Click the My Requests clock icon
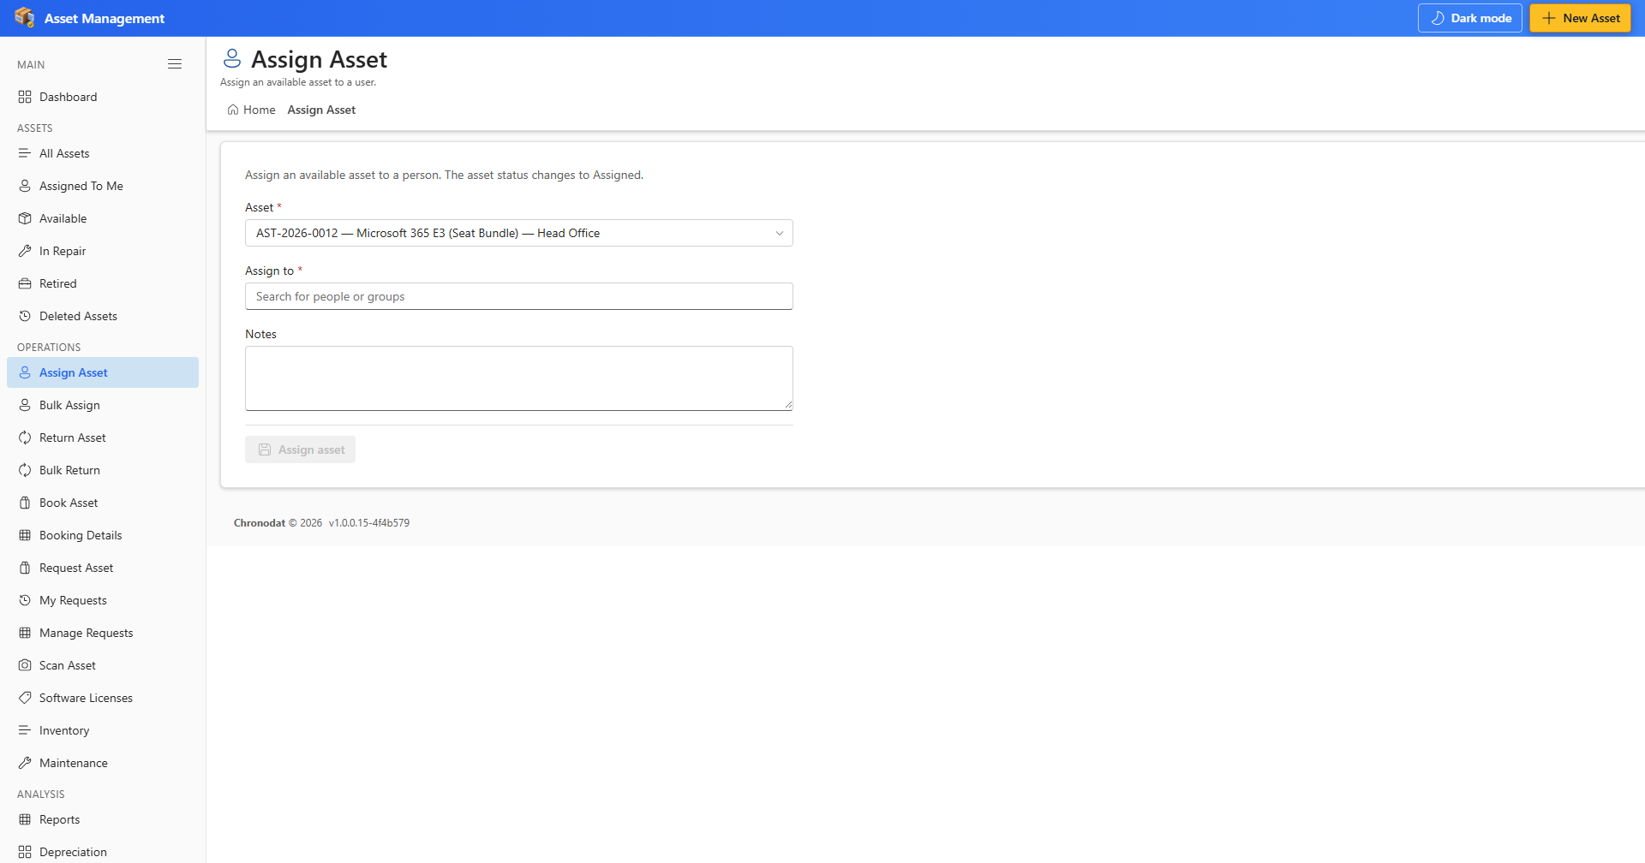The image size is (1645, 863). 25,600
